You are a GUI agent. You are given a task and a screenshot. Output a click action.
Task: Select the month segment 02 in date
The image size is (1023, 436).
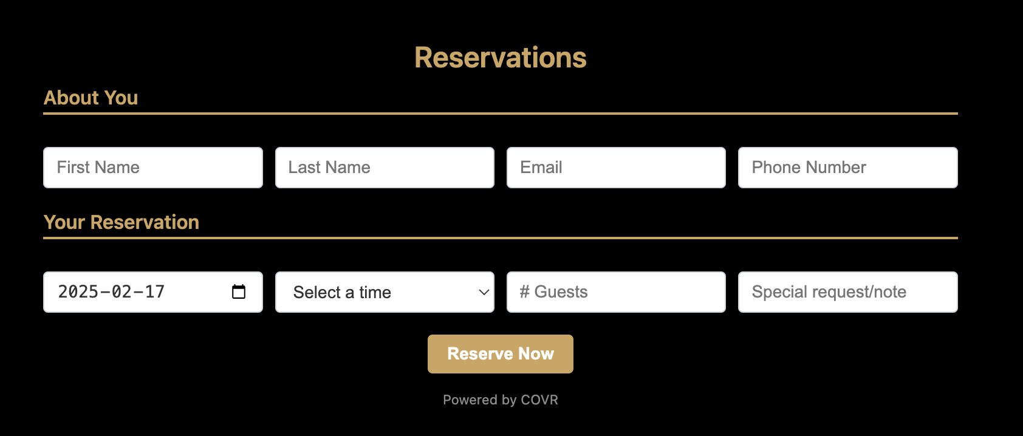(121, 291)
